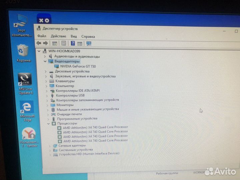Select NVIDIA GeForce GT 730 device
The height and width of the screenshot is (180, 240).
pyautogui.click(x=78, y=66)
